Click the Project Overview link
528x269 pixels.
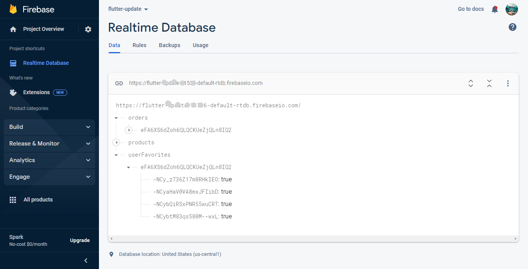pos(44,29)
